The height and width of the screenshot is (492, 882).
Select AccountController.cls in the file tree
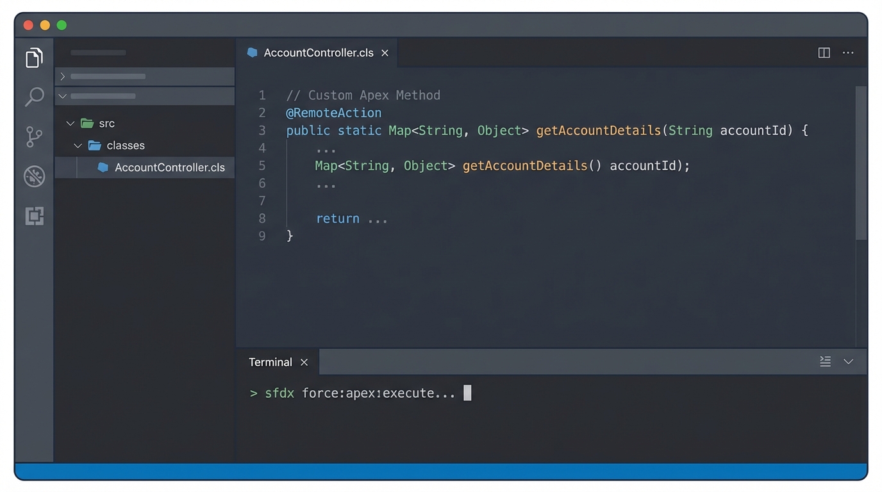point(169,167)
